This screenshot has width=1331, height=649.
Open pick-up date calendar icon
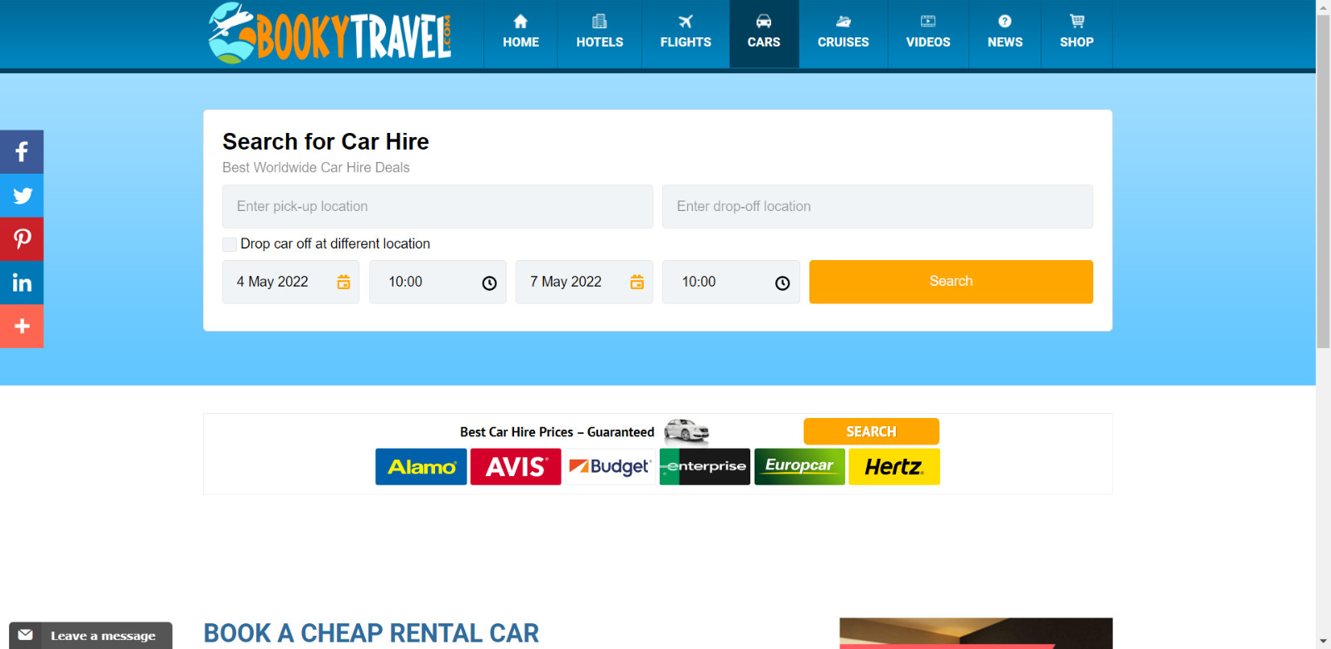coord(344,283)
